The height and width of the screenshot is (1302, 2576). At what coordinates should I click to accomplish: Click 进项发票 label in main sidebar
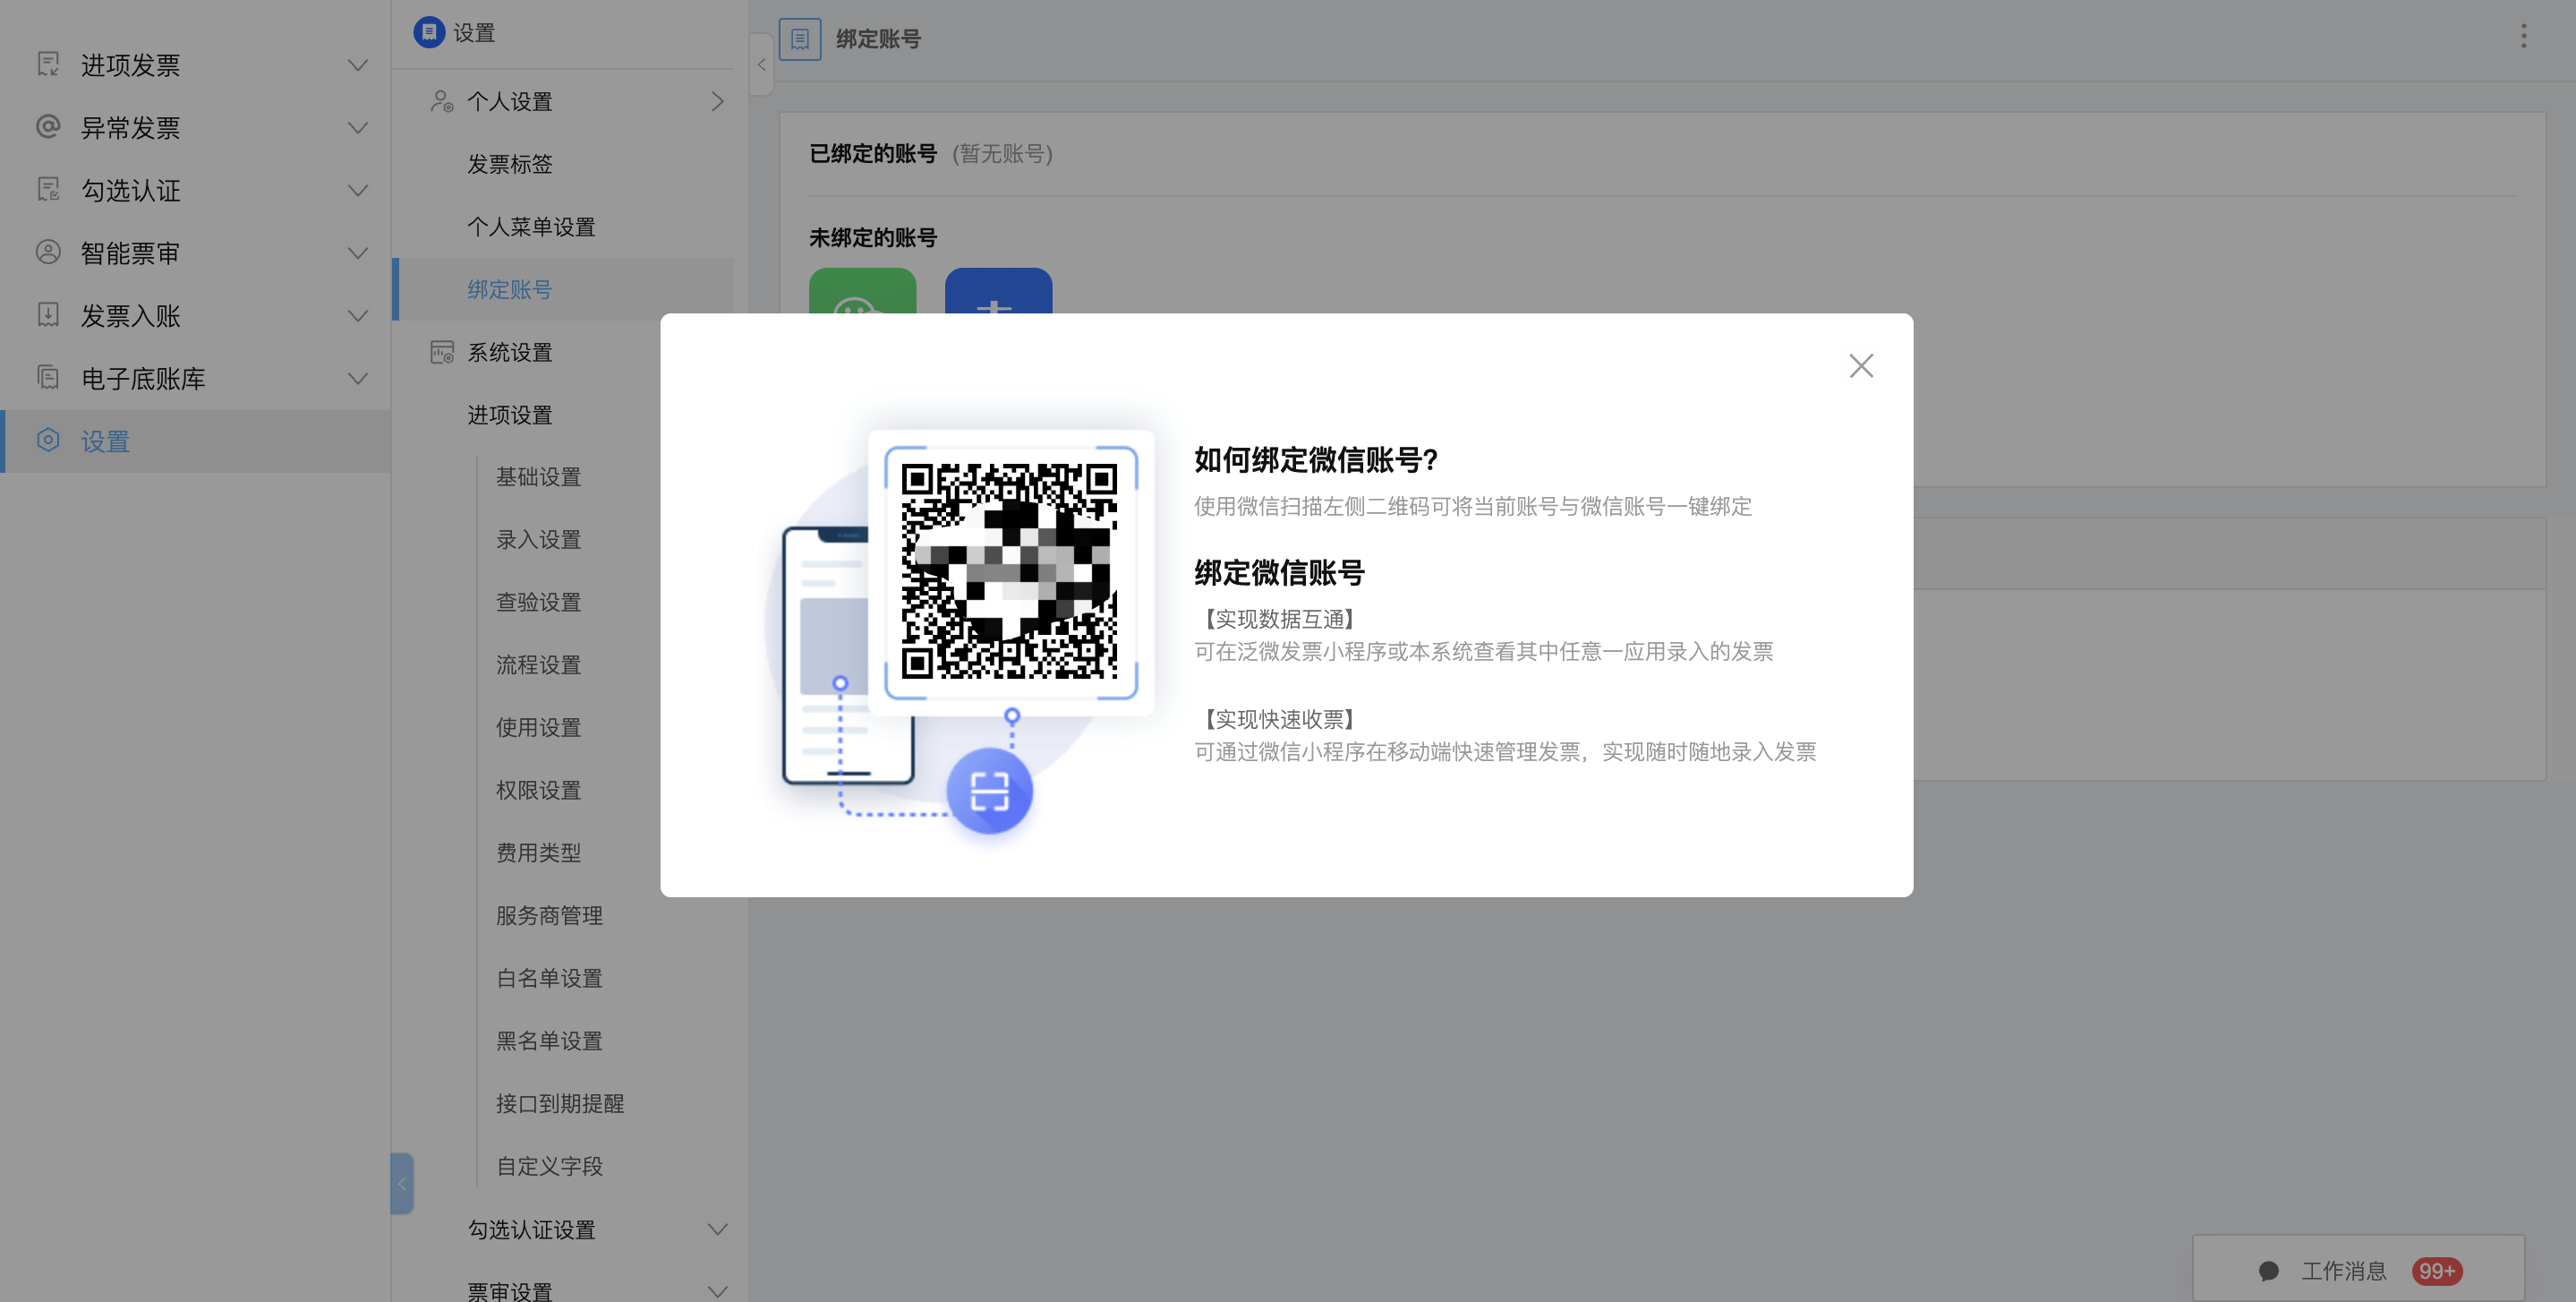tap(130, 65)
